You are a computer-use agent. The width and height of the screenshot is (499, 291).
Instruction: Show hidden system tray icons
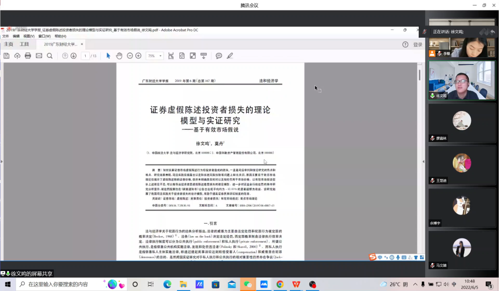(x=416, y=284)
